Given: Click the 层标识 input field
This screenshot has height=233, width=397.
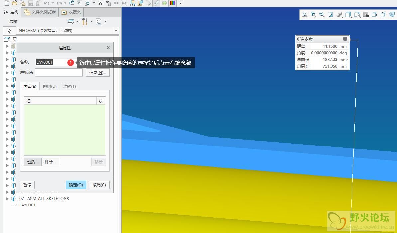Looking at the screenshot, I should pyautogui.click(x=59, y=73).
